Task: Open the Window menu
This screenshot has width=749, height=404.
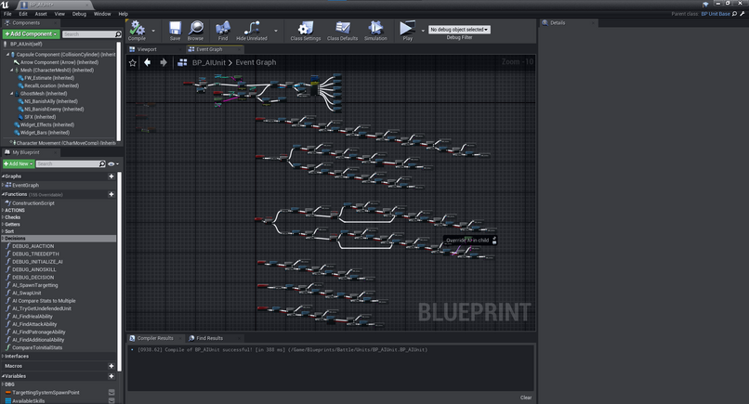Action: 102,14
